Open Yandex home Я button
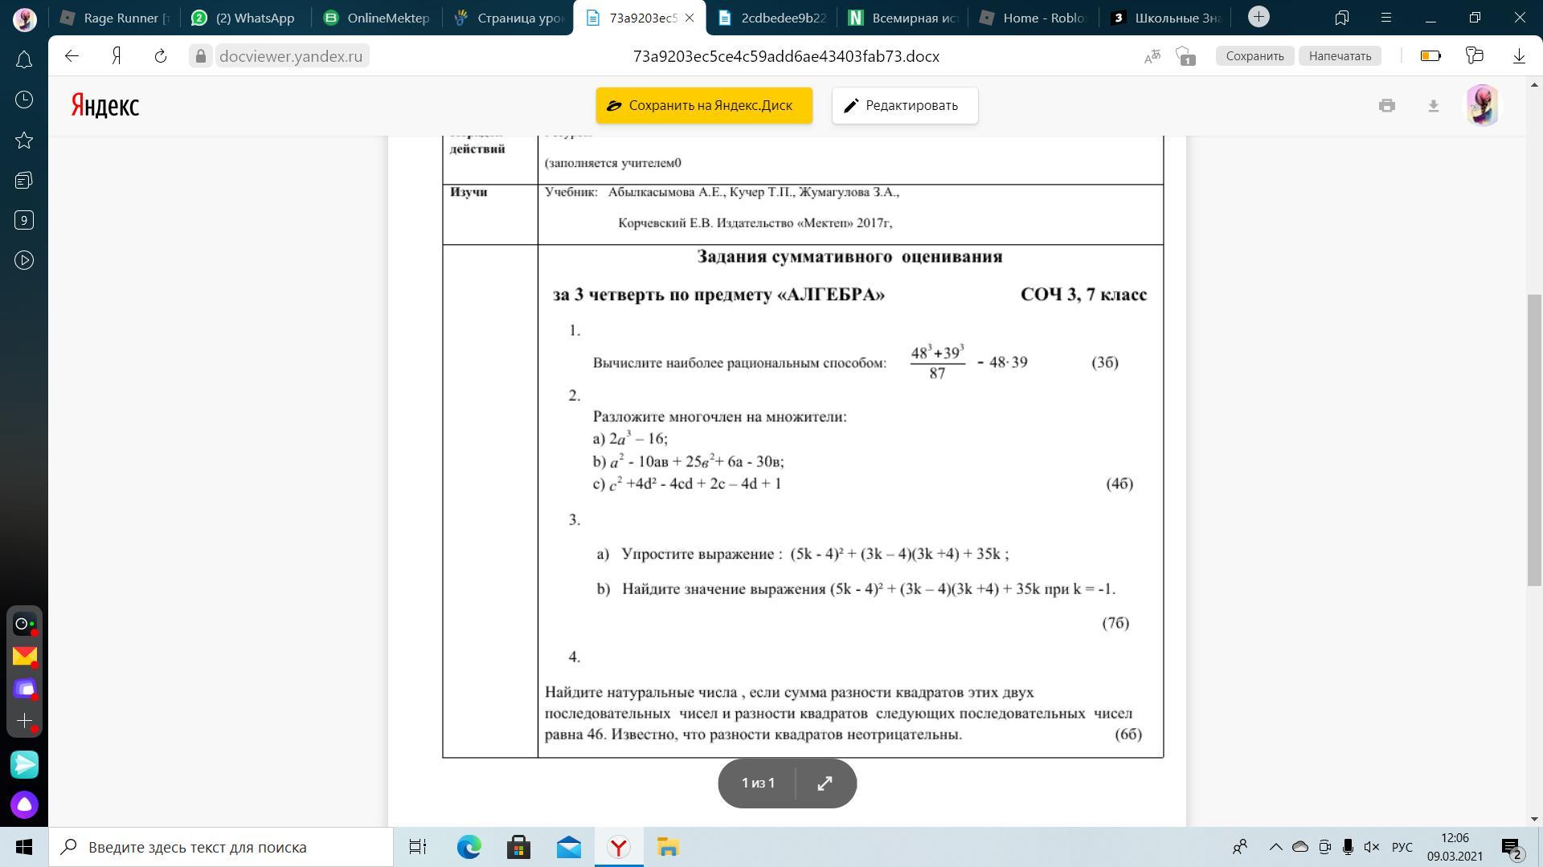This screenshot has width=1543, height=867. [x=117, y=56]
